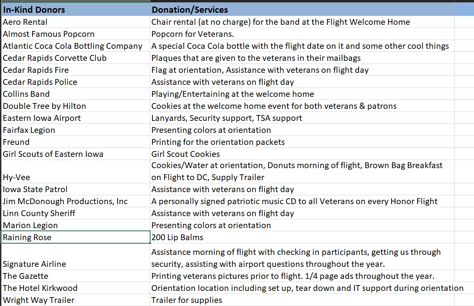Click the Eastern Iowa Airport cell
The image size is (474, 306).
(75, 118)
